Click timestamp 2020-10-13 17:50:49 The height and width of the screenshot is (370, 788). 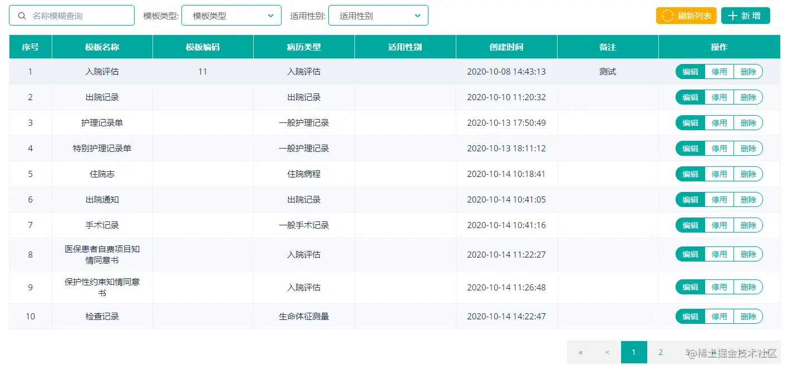(x=506, y=123)
